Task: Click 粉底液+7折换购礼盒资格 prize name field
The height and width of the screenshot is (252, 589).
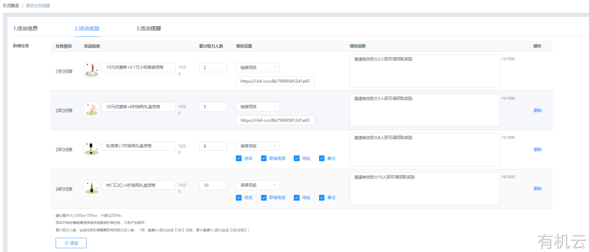Action: 139,146
